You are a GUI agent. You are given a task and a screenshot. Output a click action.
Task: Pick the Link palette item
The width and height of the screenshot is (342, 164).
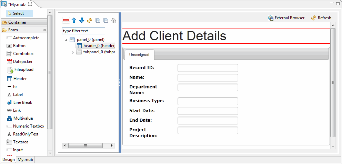(x=14, y=110)
